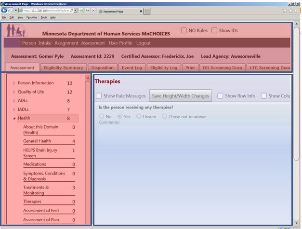Expand the IADLs tree node

(x=14, y=109)
